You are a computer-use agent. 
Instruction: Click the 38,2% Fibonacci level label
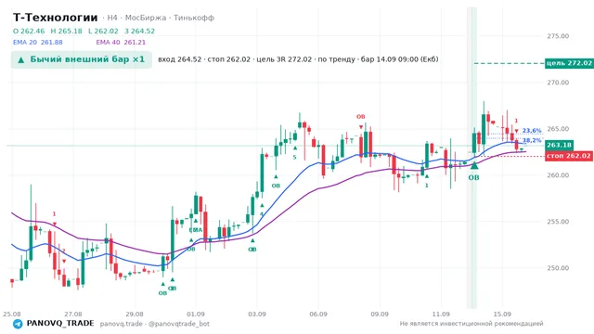coord(532,140)
